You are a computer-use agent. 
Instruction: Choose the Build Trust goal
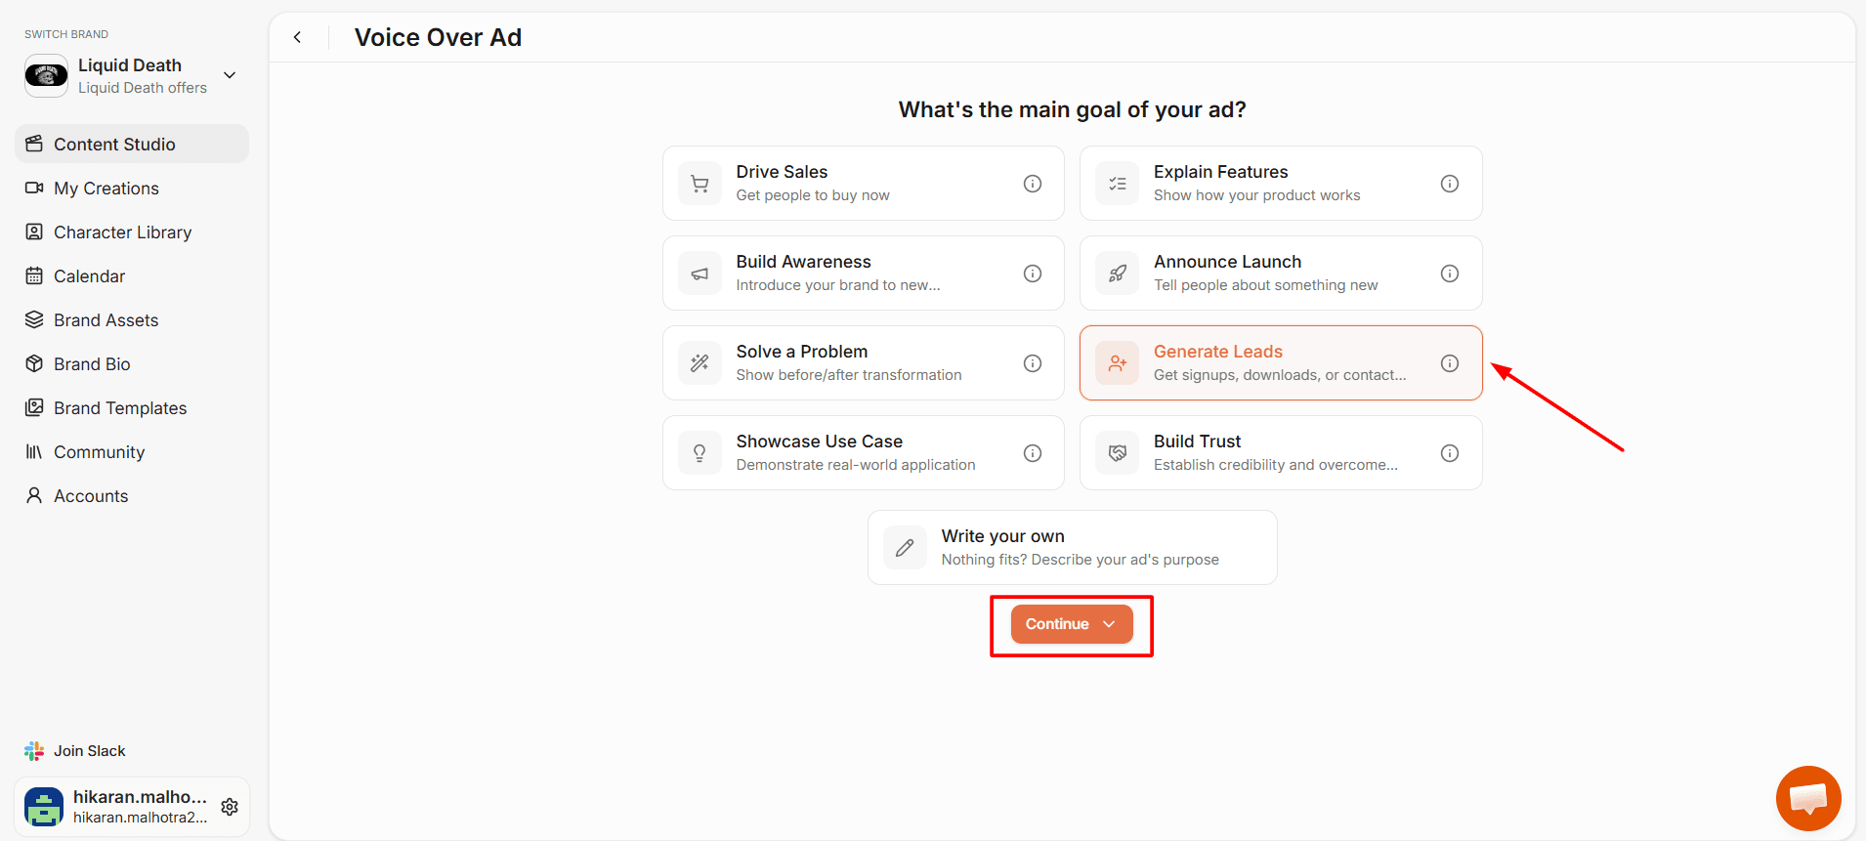coord(1281,452)
